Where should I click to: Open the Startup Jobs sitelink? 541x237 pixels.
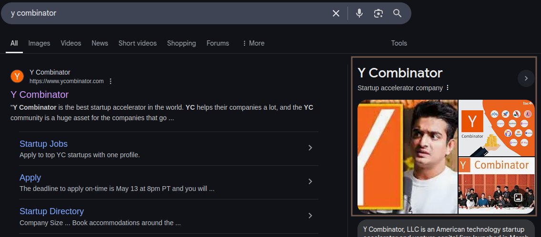click(43, 144)
